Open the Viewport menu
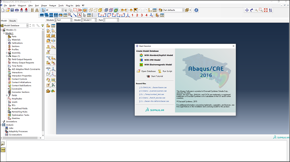The height and width of the screenshot is (162, 290). (x=22, y=5)
